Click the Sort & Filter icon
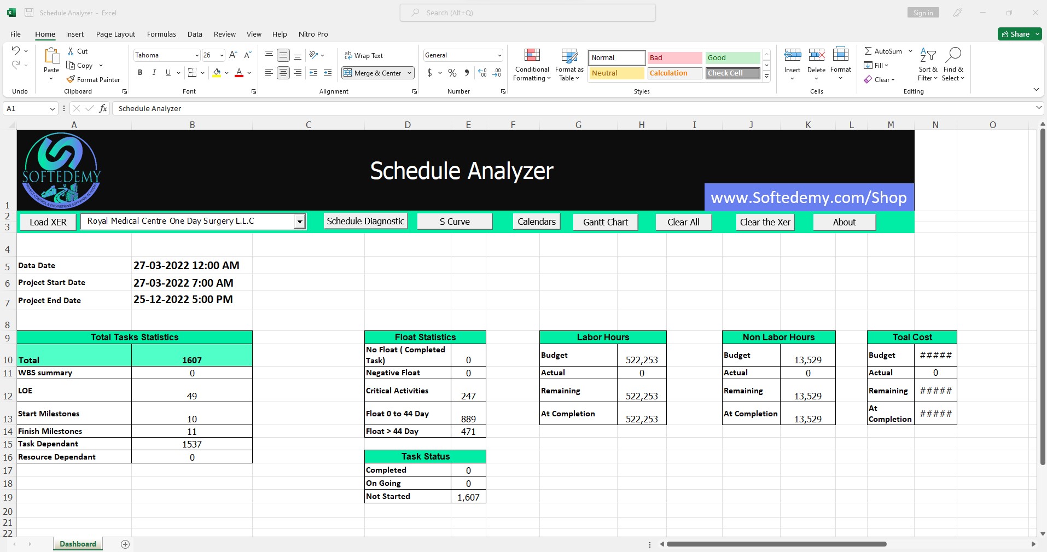This screenshot has width=1047, height=552. (928, 55)
